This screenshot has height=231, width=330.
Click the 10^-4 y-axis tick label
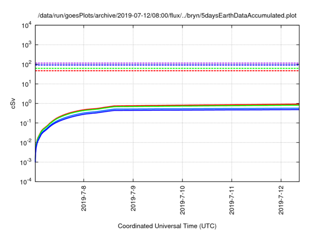tap(26, 181)
